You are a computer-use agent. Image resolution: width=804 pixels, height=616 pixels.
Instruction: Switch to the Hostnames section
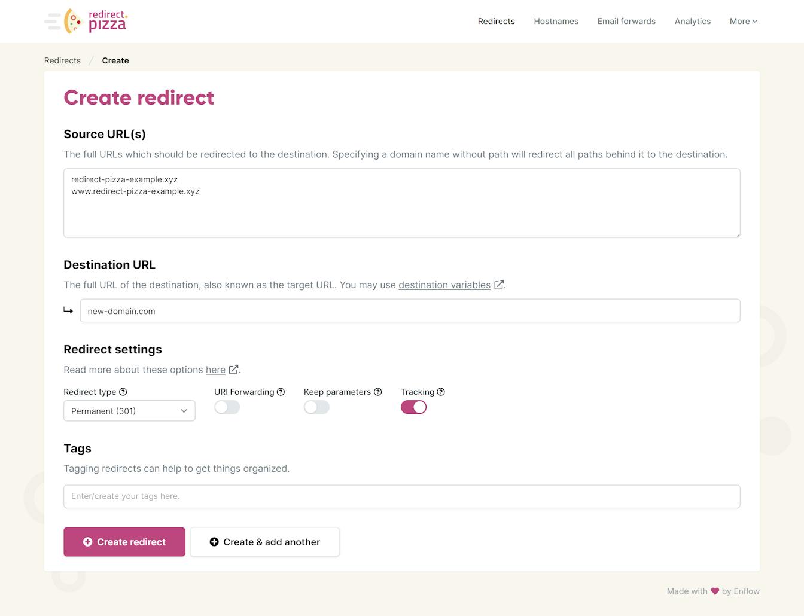click(556, 21)
